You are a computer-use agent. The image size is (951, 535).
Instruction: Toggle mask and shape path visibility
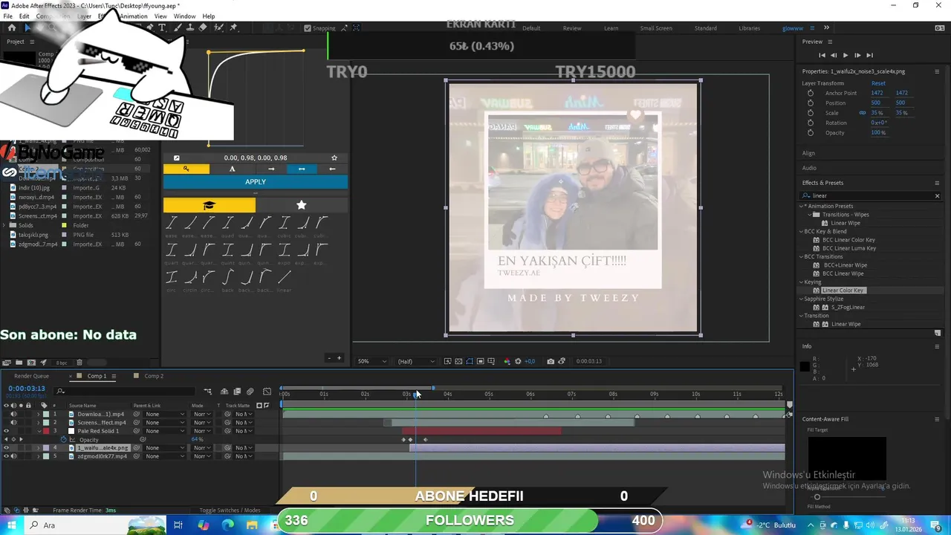(470, 361)
